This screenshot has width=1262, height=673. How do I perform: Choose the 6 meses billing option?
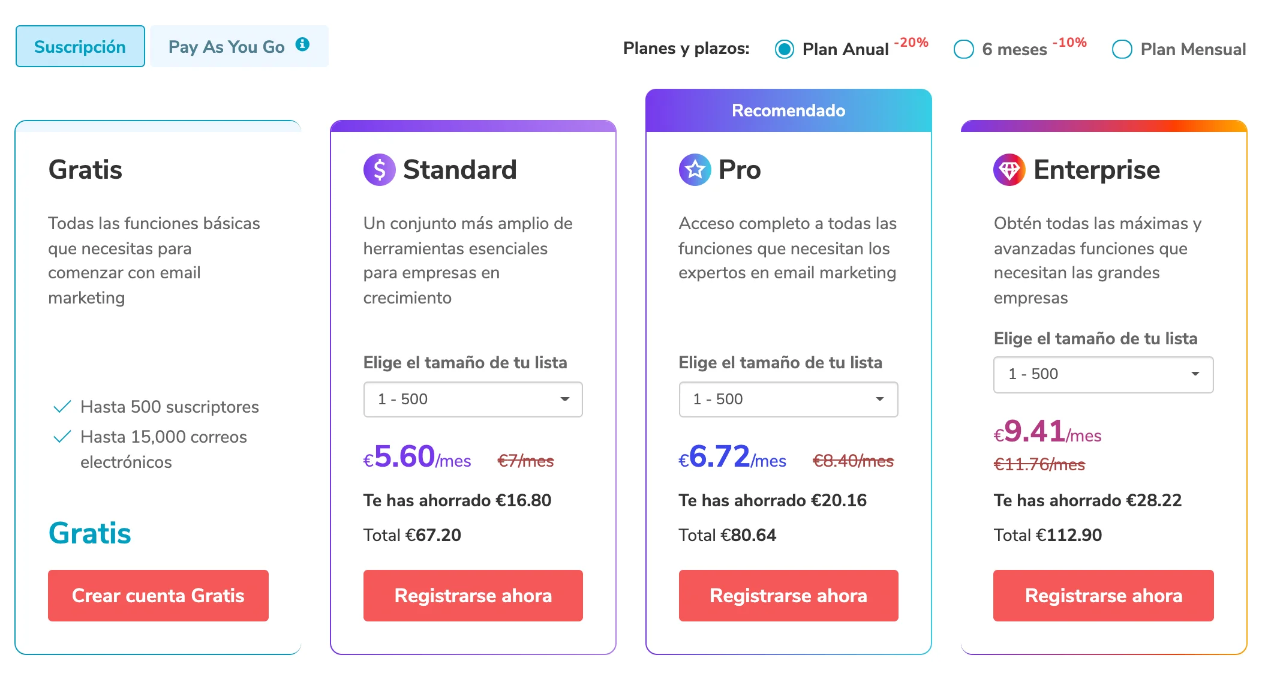(963, 49)
